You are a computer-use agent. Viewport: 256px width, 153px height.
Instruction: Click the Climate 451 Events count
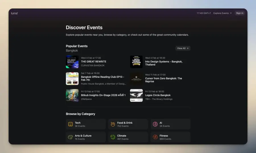click(123, 139)
